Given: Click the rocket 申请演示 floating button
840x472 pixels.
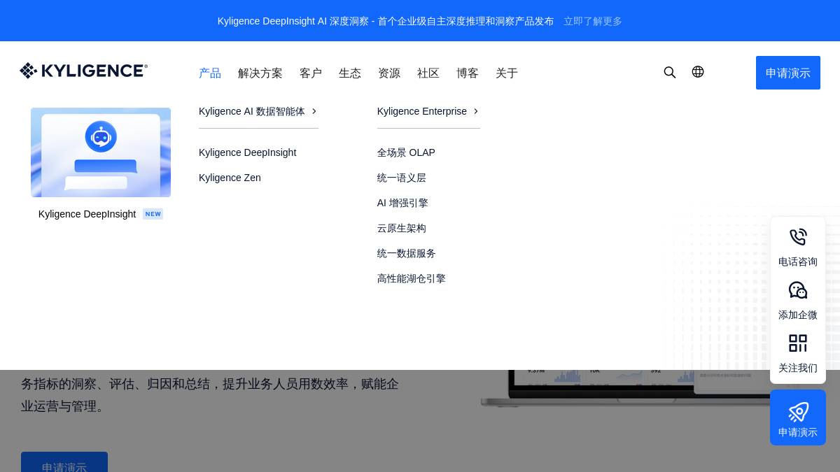Looking at the screenshot, I should [x=798, y=417].
